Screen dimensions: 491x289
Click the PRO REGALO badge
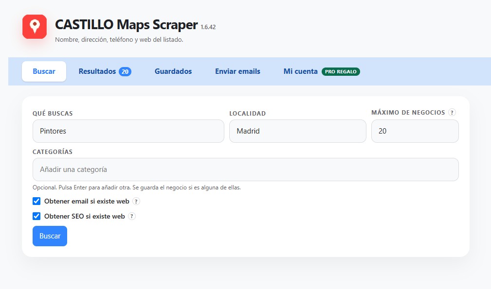coord(341,71)
